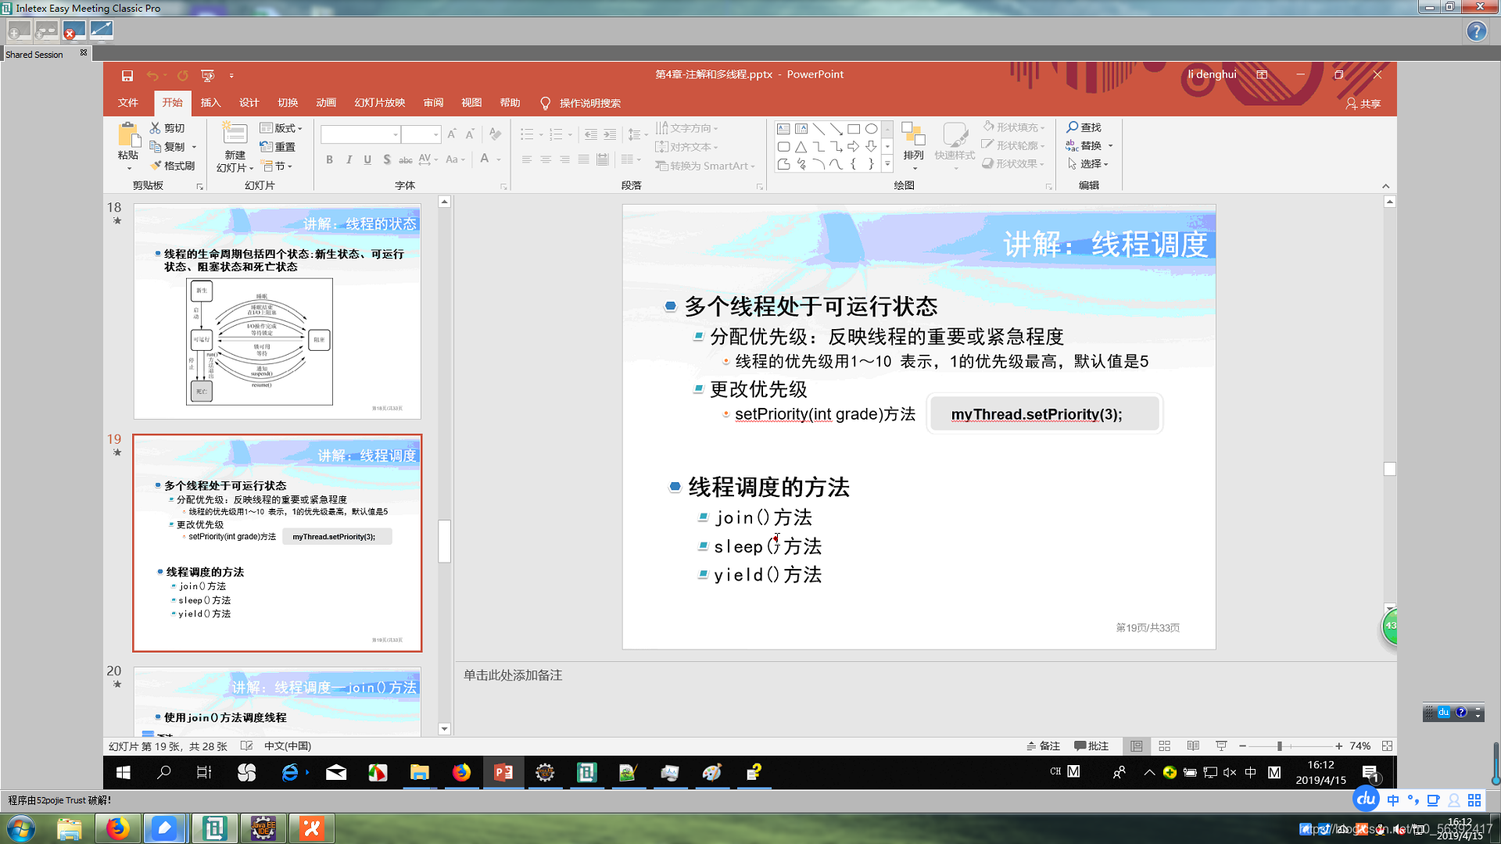
Task: Open Slide Sorter view icon
Action: [x=1164, y=746]
